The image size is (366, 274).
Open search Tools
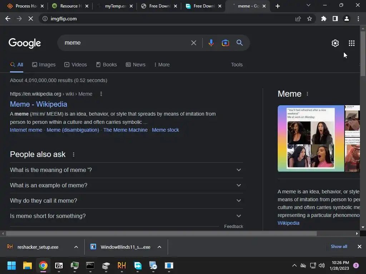coord(237,65)
